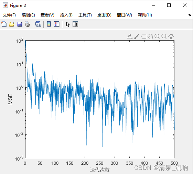Click the x-axis tick label 200

pos(85,163)
